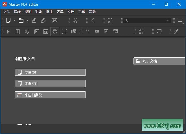
Task: Open the 编辑 menu
Action: pos(17,12)
